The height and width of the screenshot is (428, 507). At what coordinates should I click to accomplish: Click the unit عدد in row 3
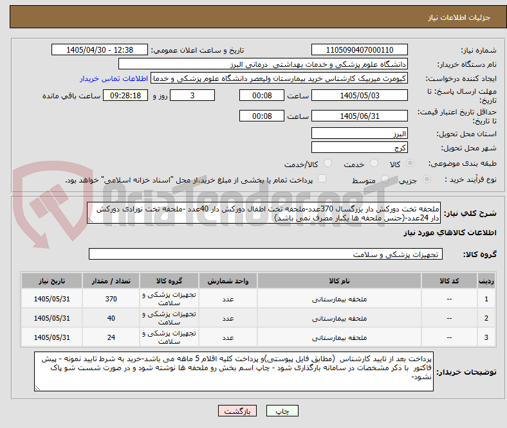click(228, 337)
